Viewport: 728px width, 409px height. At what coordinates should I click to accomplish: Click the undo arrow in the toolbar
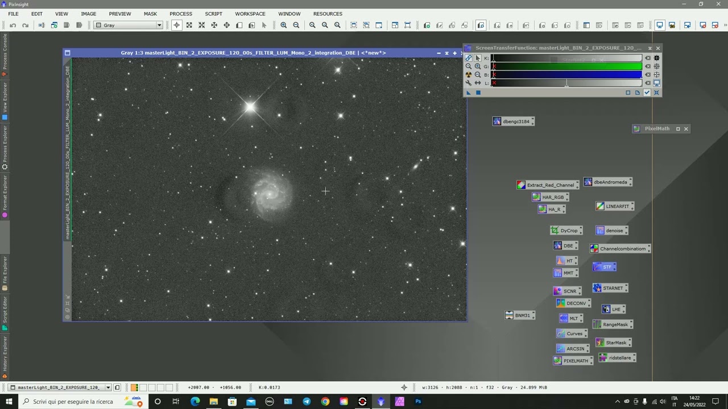coord(13,25)
